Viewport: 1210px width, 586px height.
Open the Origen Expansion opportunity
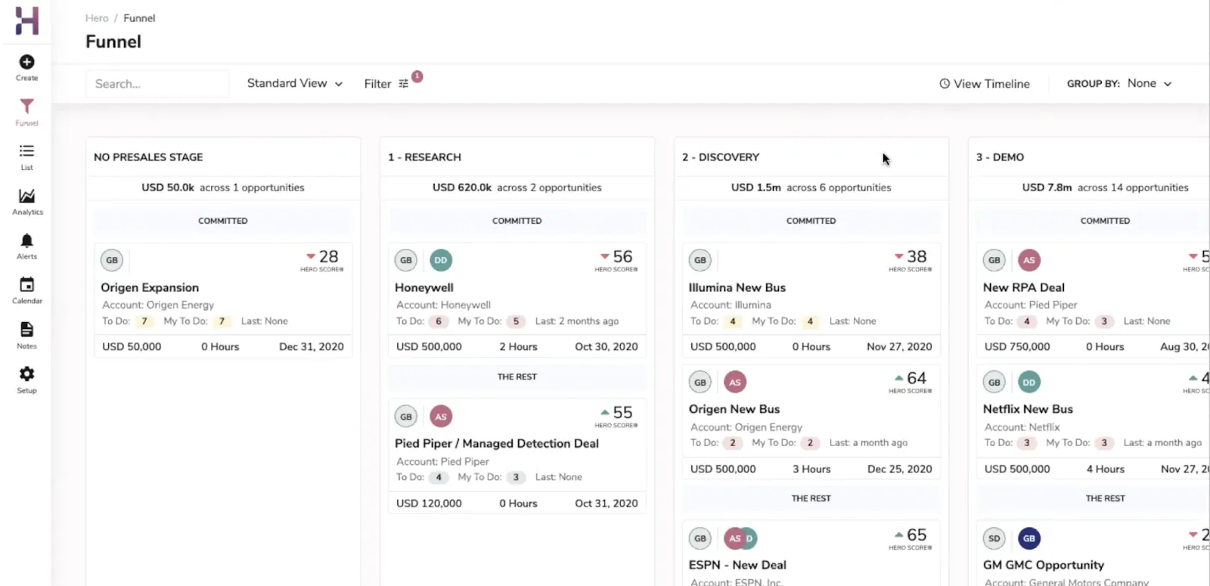pyautogui.click(x=150, y=287)
